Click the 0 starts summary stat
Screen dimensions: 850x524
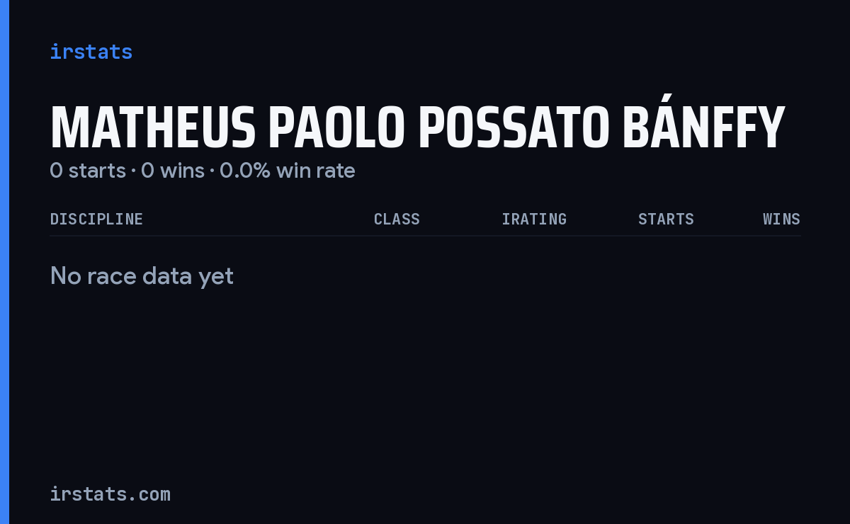tap(88, 171)
